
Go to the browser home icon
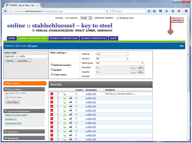pyautogui.click(x=173, y=11)
